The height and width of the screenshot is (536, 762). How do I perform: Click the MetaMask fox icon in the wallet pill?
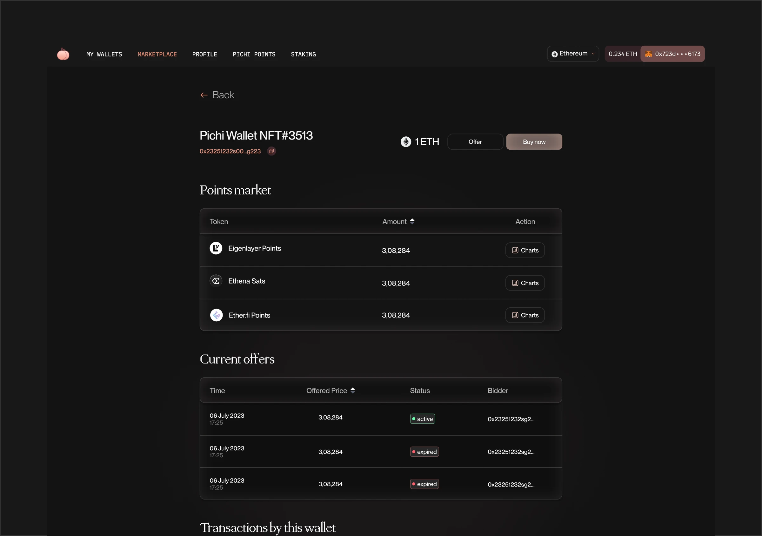coord(649,54)
